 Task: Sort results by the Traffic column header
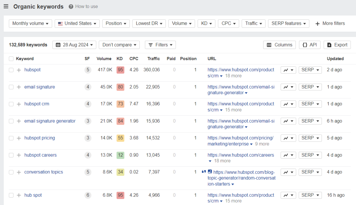[153, 59]
